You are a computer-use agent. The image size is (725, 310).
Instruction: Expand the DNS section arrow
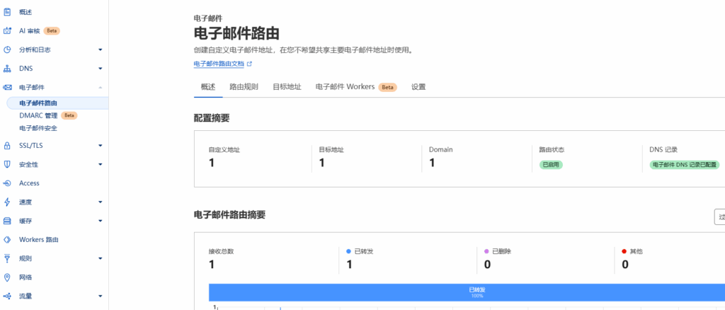pos(101,69)
